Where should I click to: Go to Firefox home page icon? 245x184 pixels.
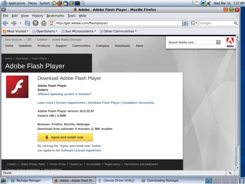(44, 23)
